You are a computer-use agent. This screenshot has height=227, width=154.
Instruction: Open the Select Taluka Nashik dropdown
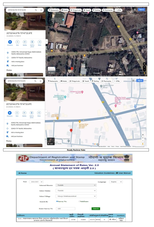pos(76,191)
